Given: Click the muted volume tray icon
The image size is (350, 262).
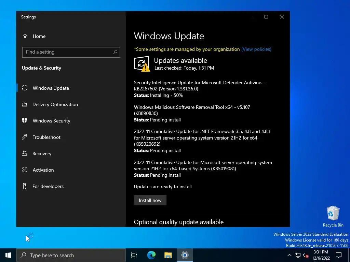Looking at the screenshot, I should (x=306, y=255).
